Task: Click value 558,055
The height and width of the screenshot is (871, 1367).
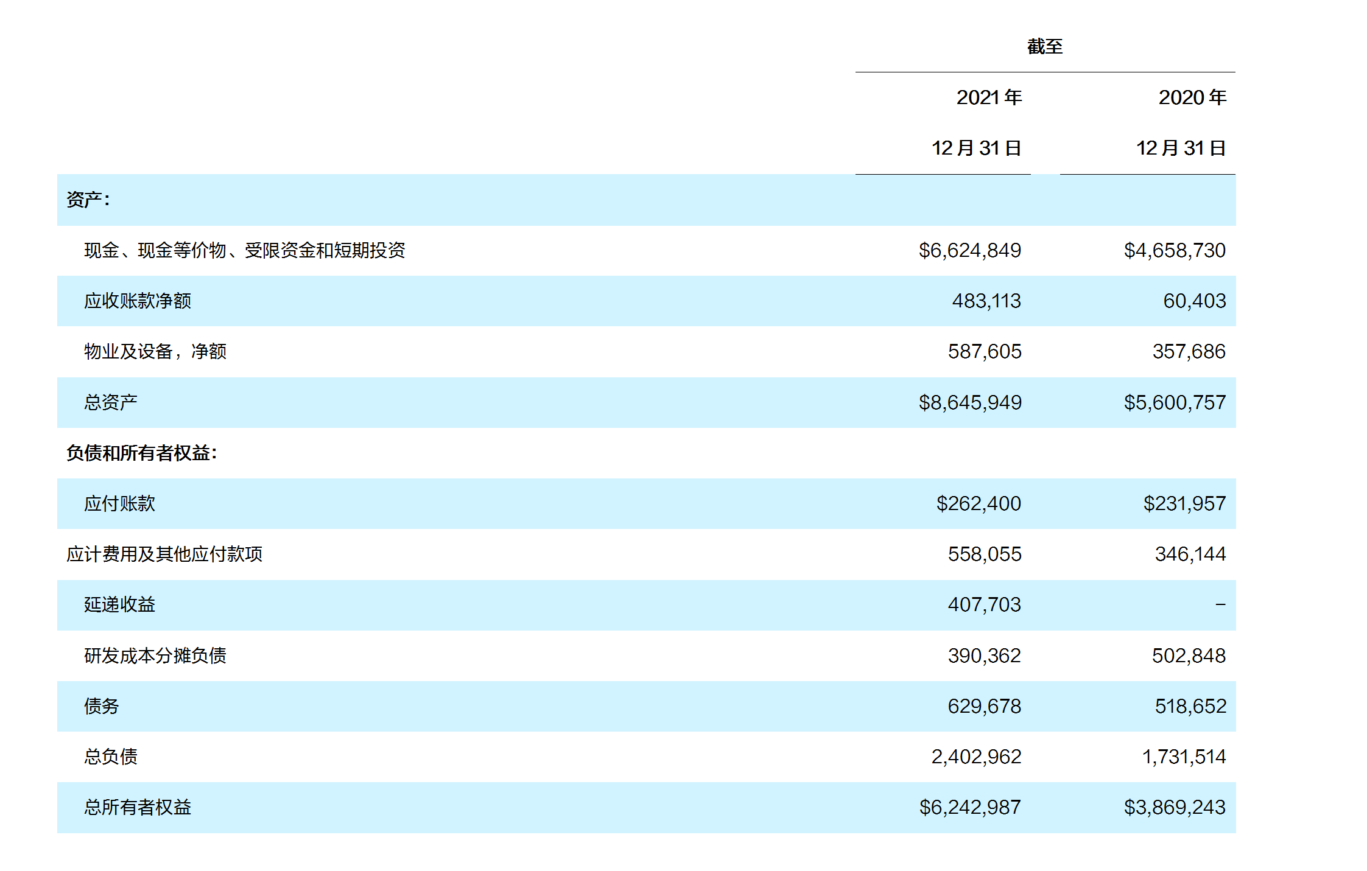Action: point(985,554)
